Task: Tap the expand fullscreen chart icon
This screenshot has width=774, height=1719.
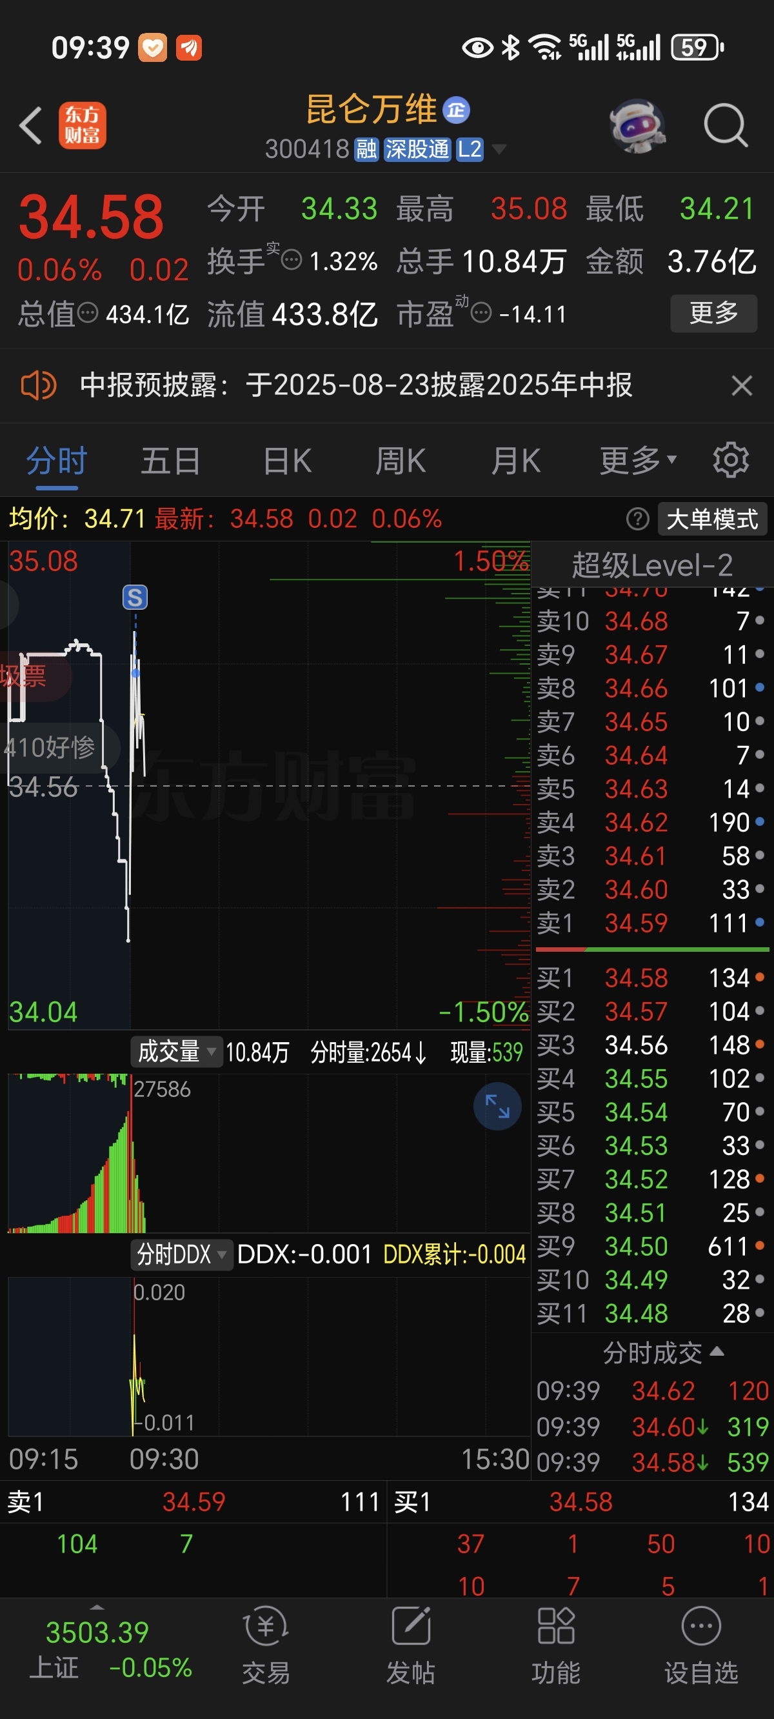Action: point(497,1107)
